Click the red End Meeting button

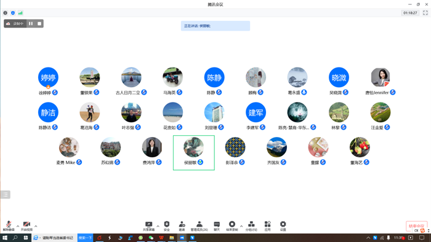[416, 226]
